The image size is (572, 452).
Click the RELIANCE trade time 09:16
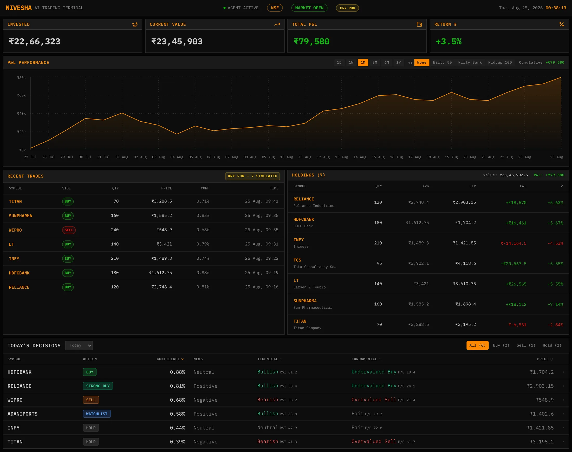[x=262, y=287]
